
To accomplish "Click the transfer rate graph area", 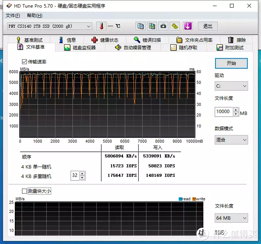I will coord(107,104).
